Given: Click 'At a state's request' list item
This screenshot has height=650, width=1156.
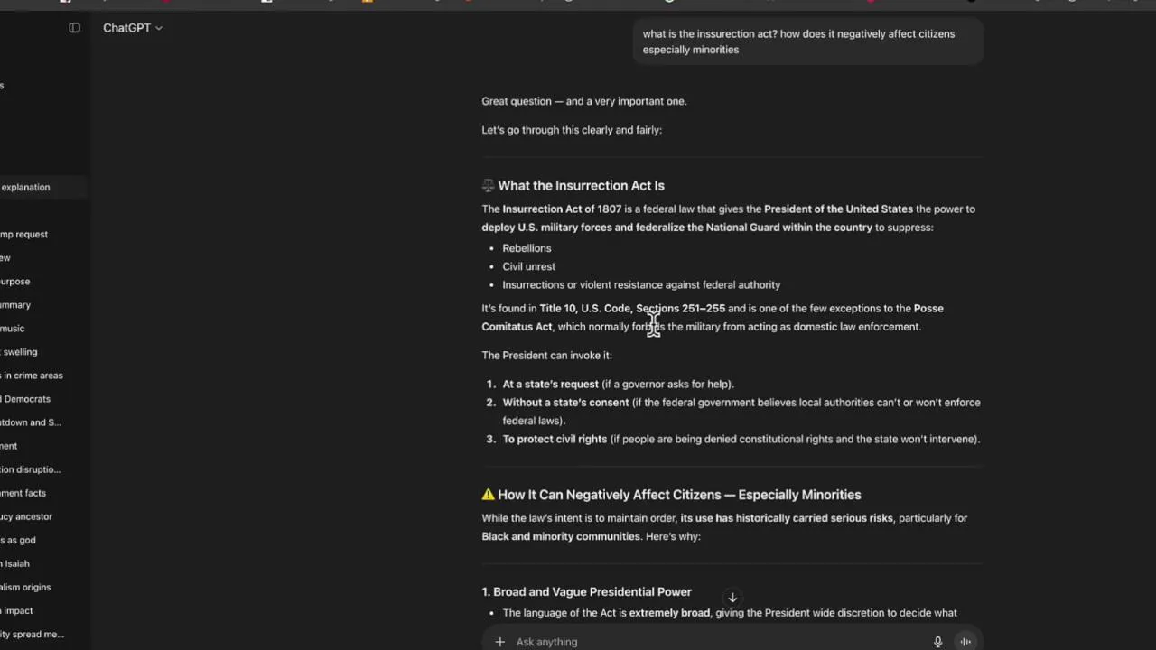Looking at the screenshot, I should coord(618,384).
